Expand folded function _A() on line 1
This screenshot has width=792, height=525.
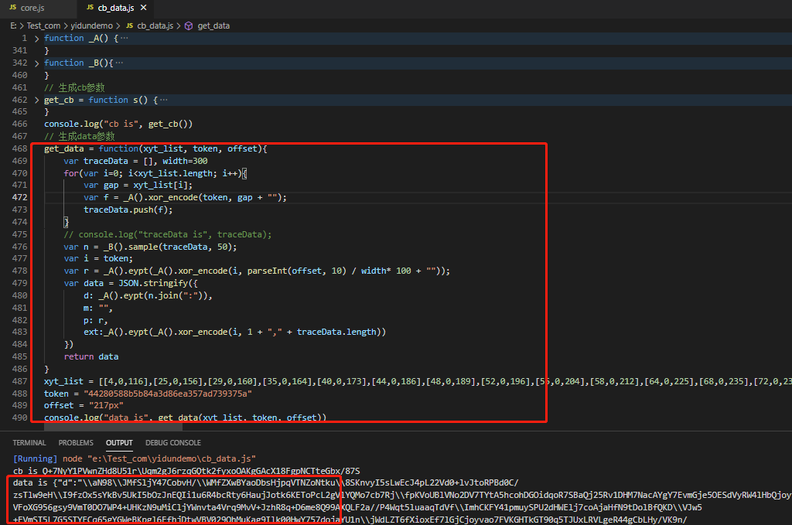(36, 39)
